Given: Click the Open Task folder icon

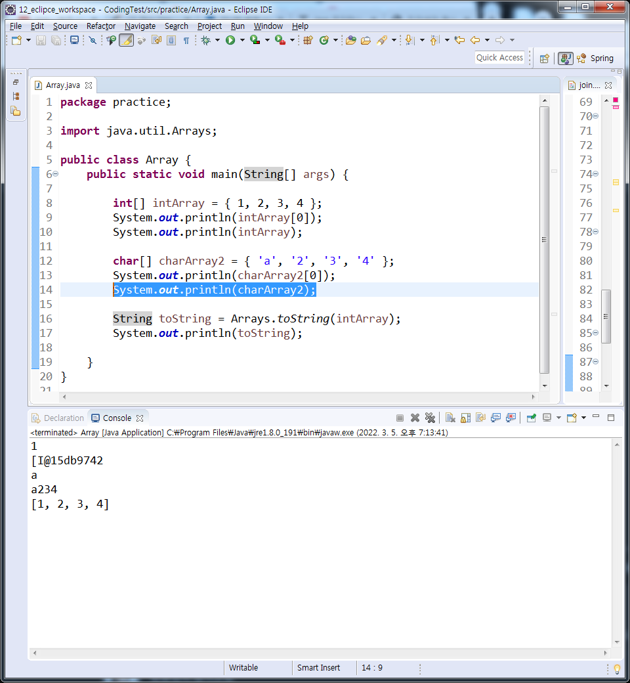Looking at the screenshot, I should click(366, 41).
